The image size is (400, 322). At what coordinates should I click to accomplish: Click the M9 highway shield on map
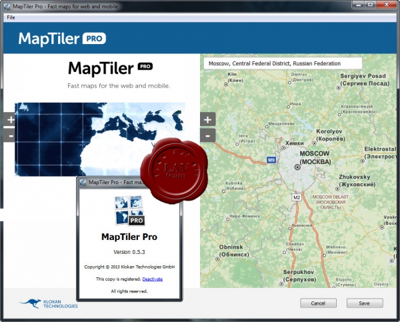[271, 160]
